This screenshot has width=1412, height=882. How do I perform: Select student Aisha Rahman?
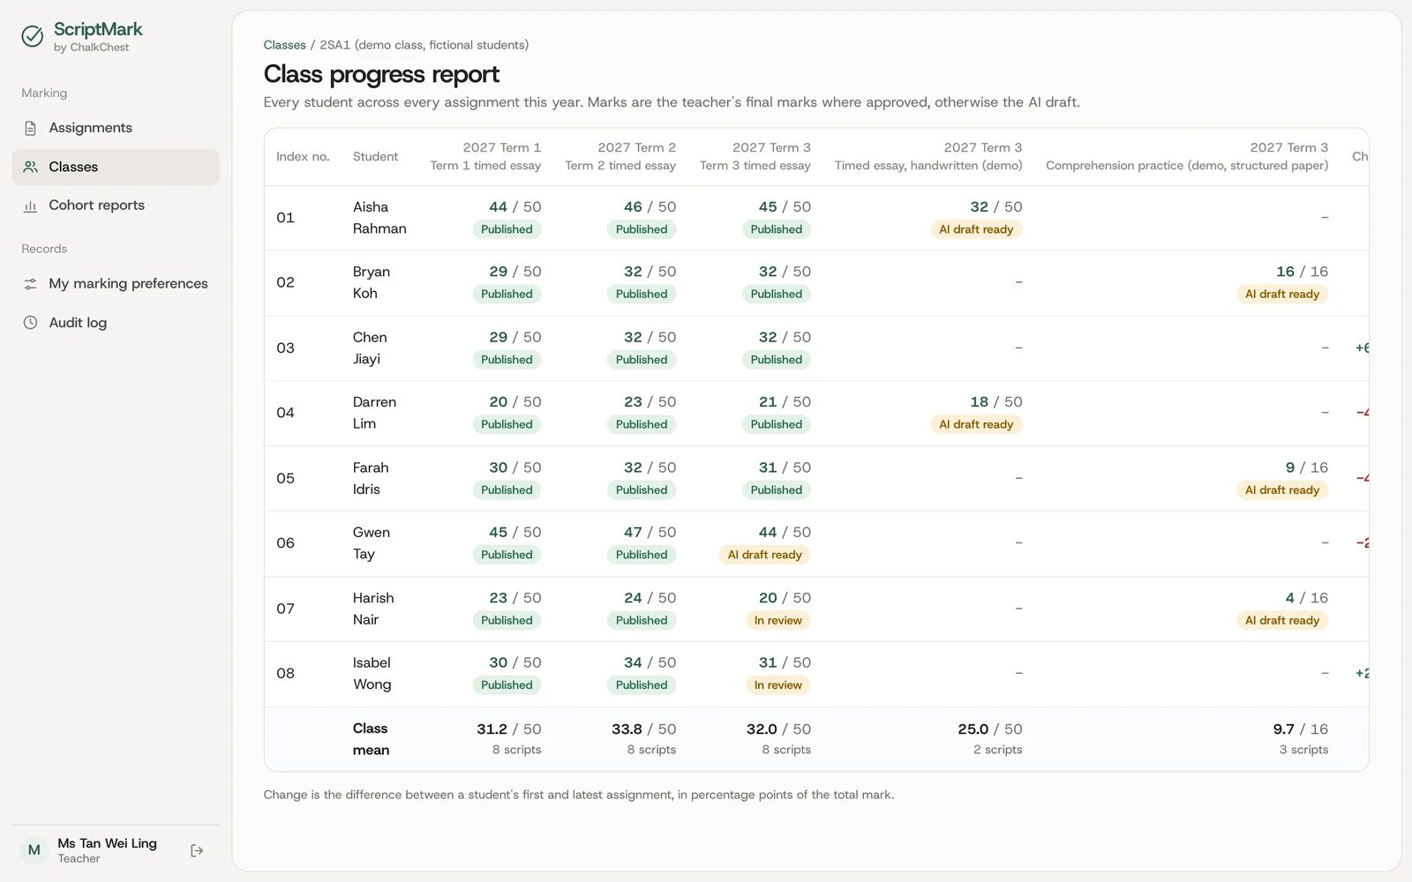pos(379,218)
